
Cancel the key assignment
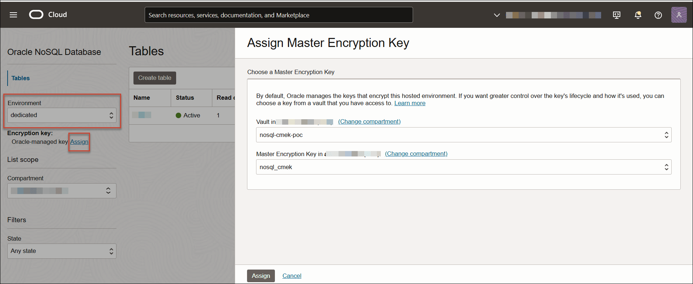[292, 276]
